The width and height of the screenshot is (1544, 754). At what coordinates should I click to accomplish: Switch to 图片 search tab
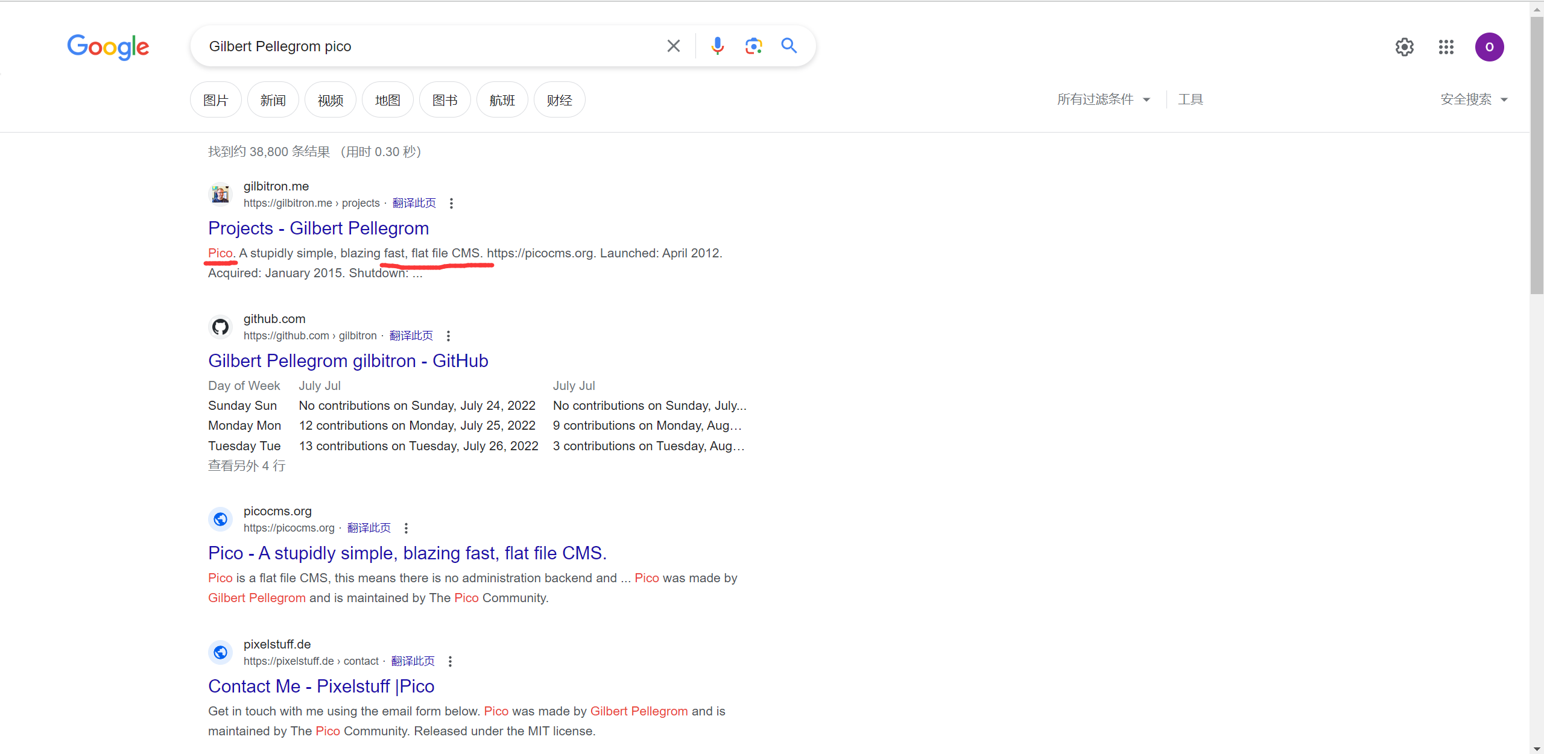(215, 100)
